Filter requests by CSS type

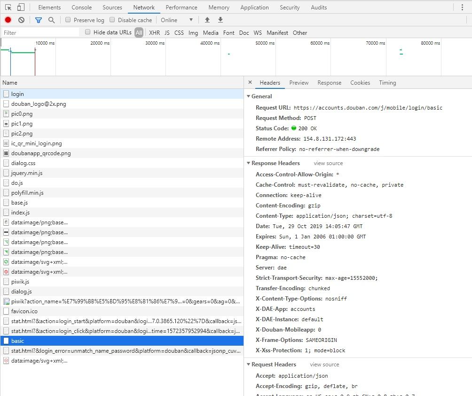point(179,32)
